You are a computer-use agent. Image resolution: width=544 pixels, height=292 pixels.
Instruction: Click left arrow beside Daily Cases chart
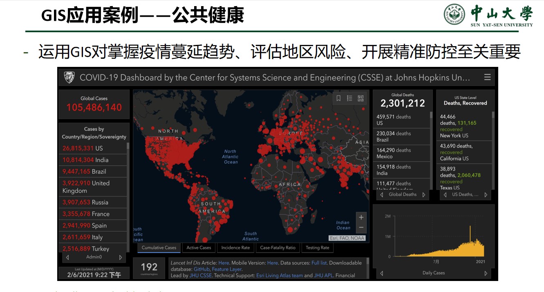pyautogui.click(x=381, y=273)
